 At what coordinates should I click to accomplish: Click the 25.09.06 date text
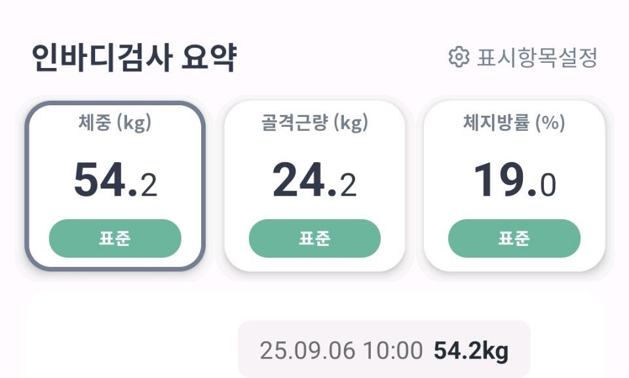[x=308, y=351]
